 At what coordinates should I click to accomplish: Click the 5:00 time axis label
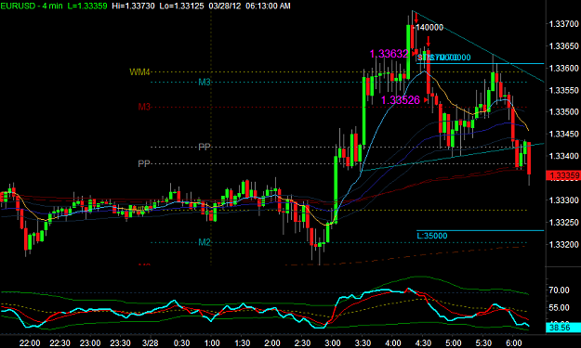[x=453, y=343]
